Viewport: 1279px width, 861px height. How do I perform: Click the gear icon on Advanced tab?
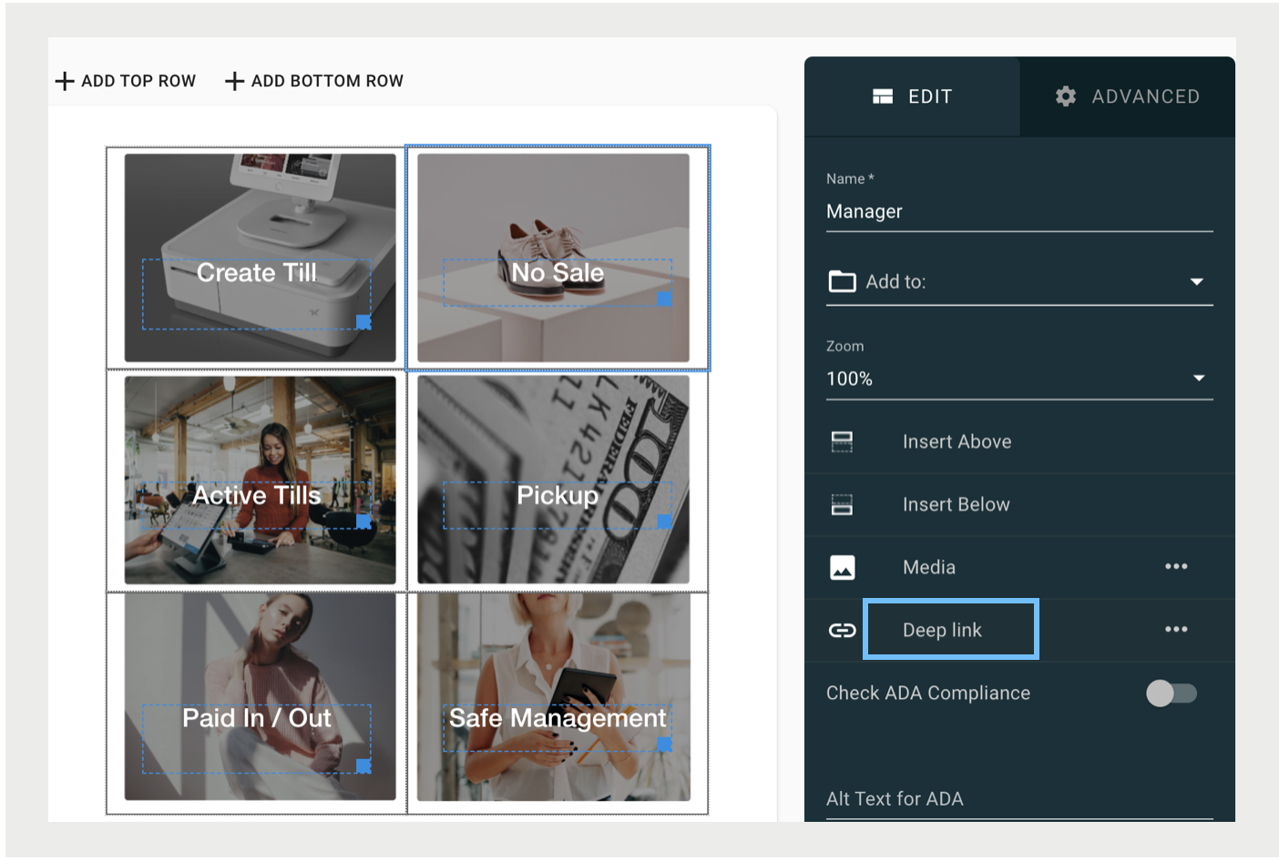click(x=1066, y=96)
